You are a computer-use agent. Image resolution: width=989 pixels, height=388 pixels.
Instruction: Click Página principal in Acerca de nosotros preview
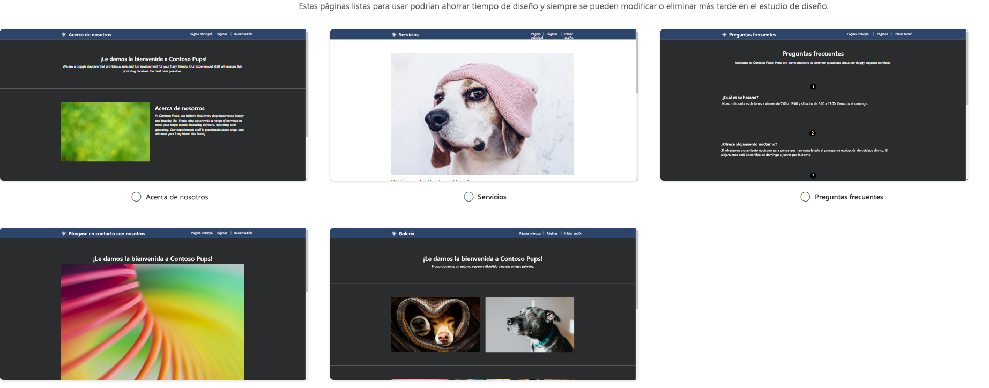pos(200,34)
